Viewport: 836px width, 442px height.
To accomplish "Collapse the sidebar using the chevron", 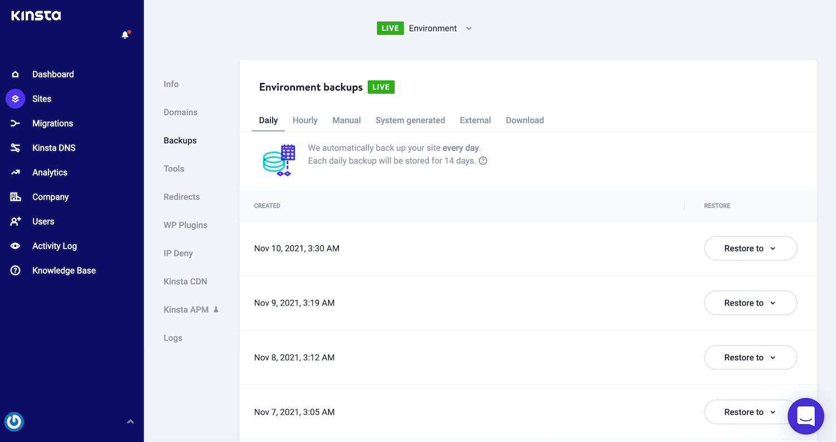I will tap(130, 422).
